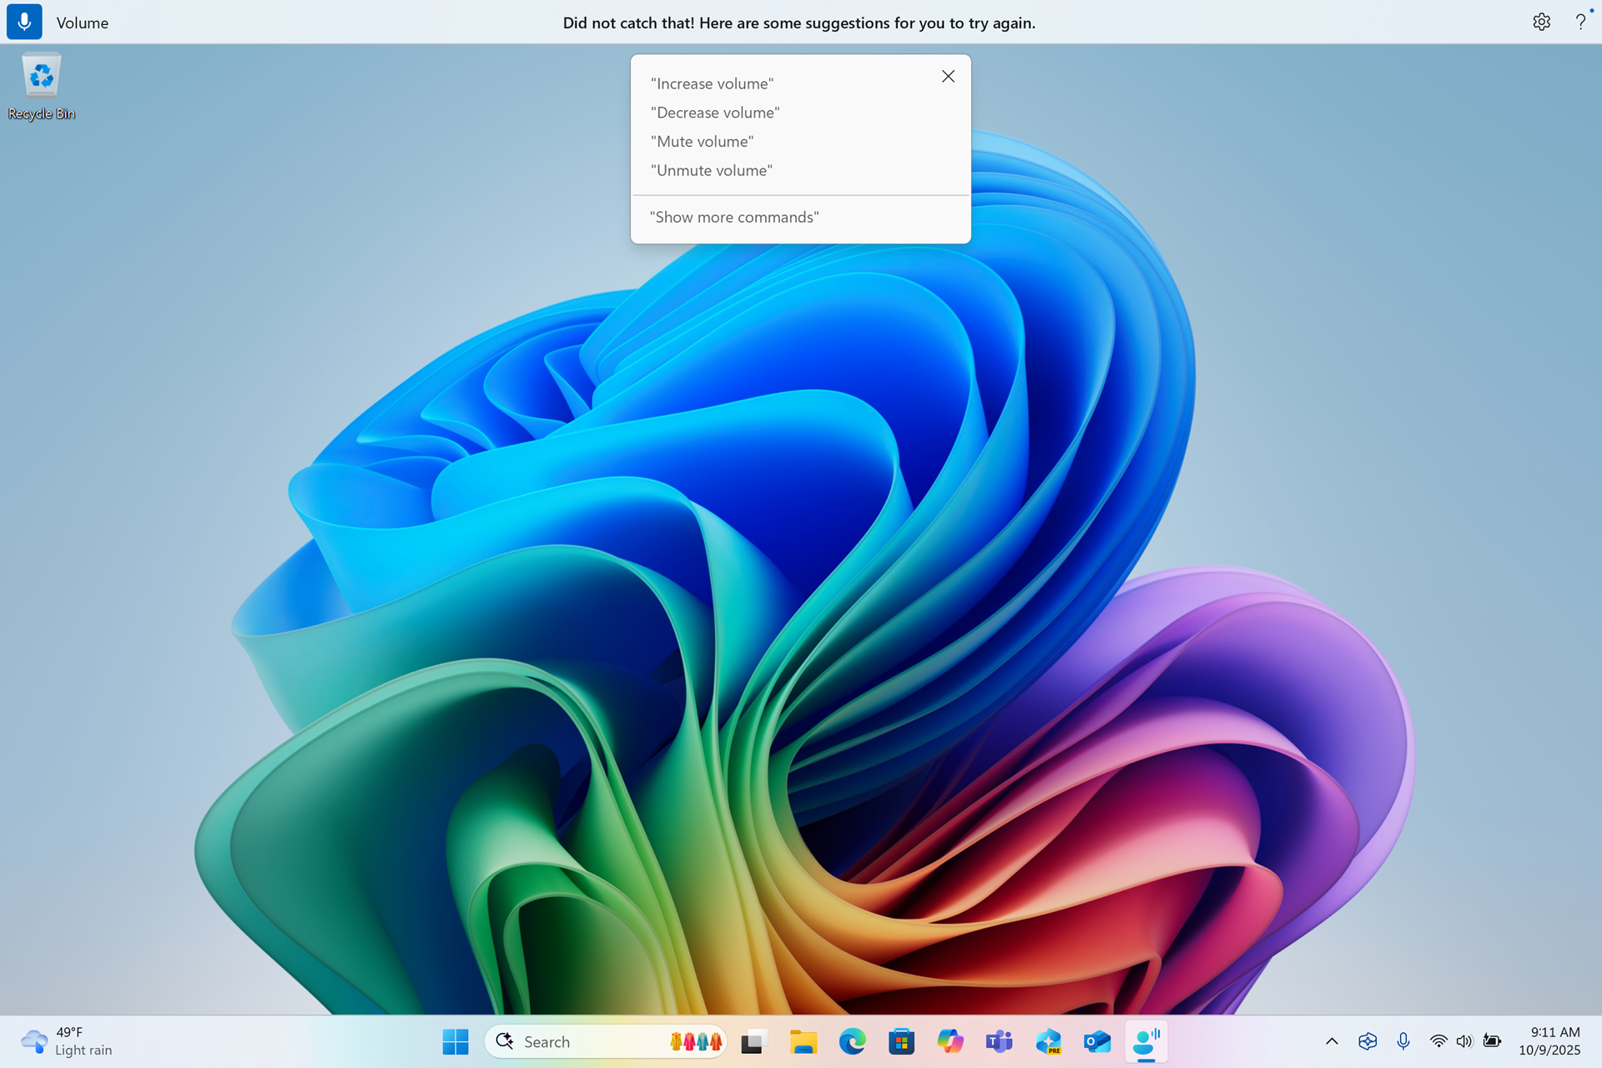Expand hidden system tray icons
This screenshot has height=1068, width=1602.
(x=1332, y=1041)
